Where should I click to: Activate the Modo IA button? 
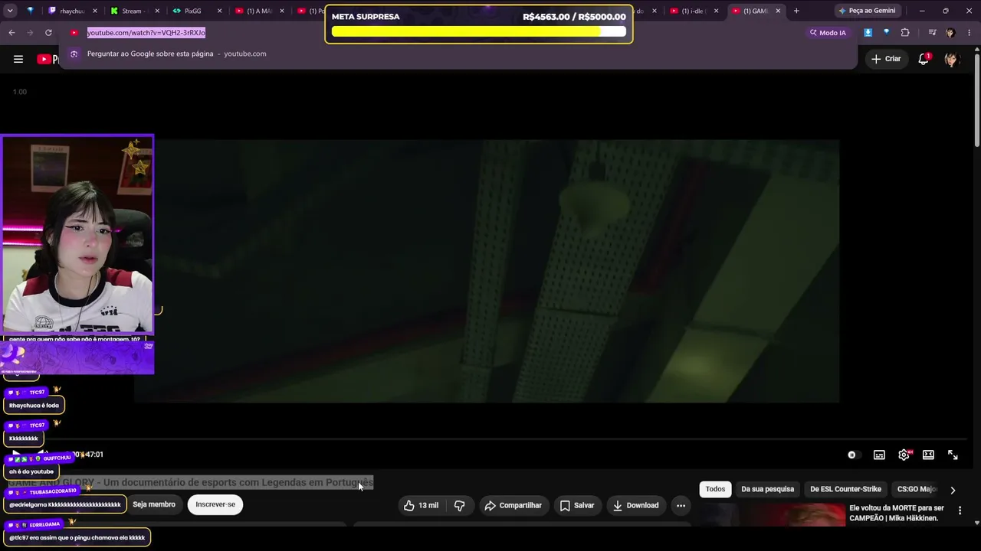point(828,33)
